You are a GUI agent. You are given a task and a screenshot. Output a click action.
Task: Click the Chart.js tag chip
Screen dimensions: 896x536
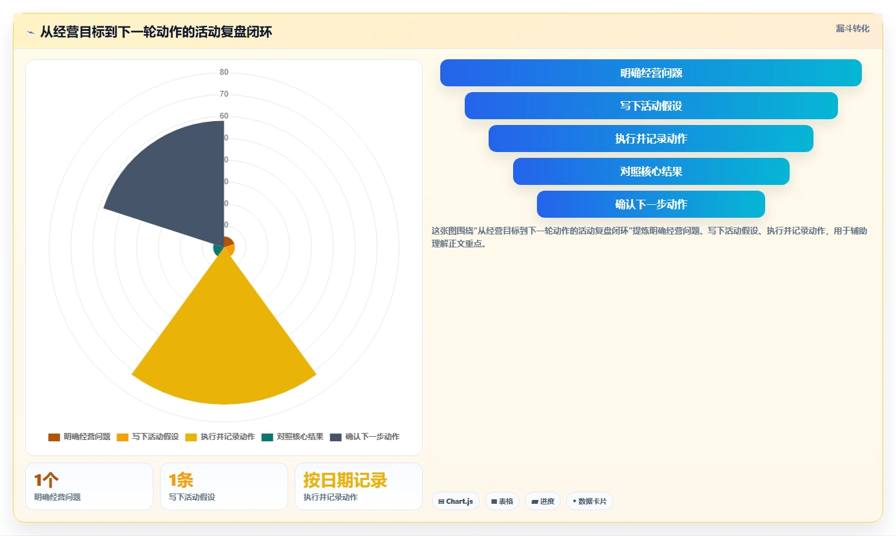(456, 501)
